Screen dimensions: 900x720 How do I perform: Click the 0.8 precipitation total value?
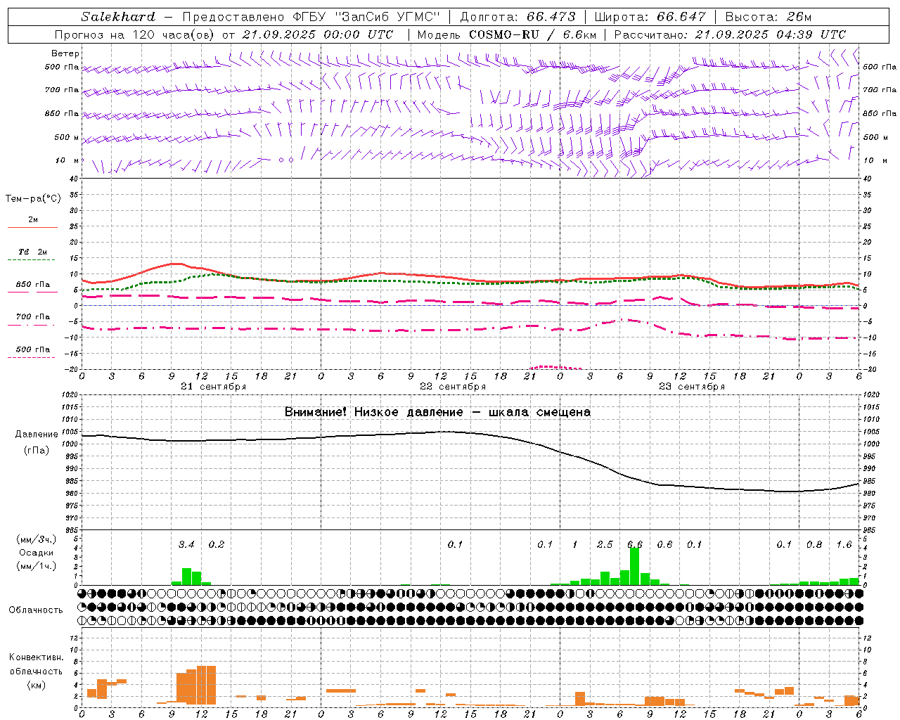click(x=814, y=544)
